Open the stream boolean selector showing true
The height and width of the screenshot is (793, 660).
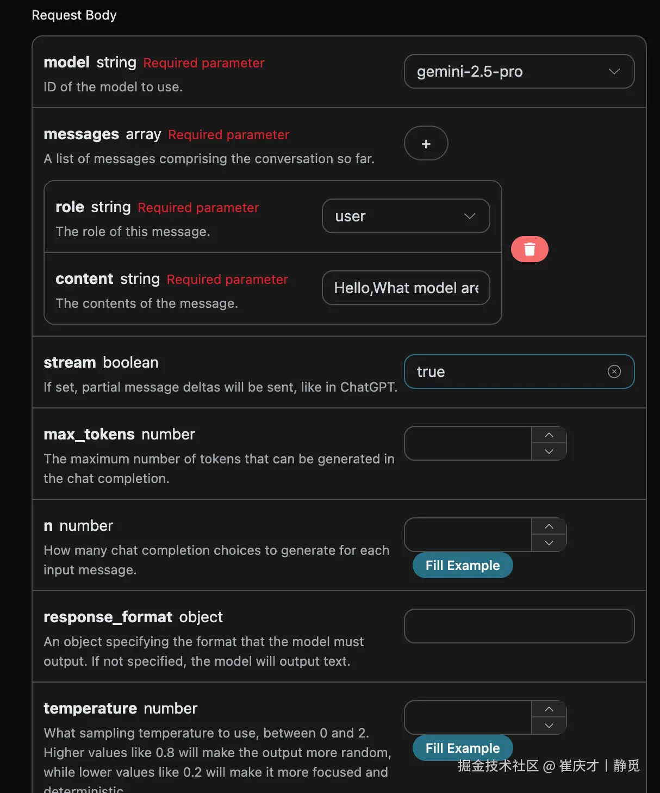pos(506,371)
